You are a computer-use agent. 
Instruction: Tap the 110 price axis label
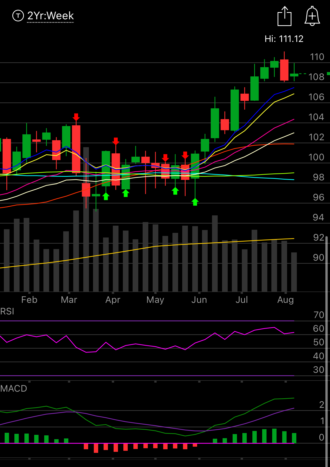coord(317,57)
